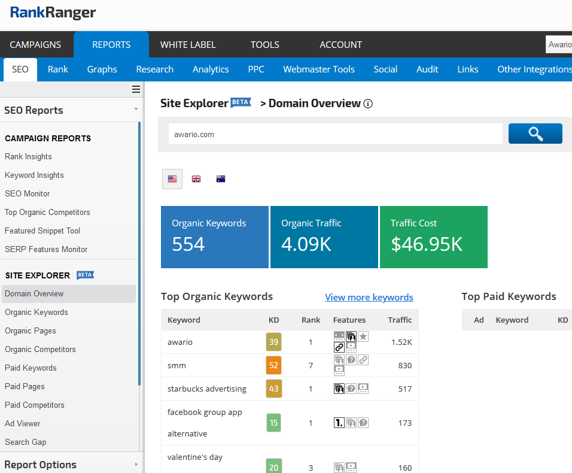Open Ad Viewer in sidebar
The width and height of the screenshot is (572, 473).
click(x=23, y=424)
